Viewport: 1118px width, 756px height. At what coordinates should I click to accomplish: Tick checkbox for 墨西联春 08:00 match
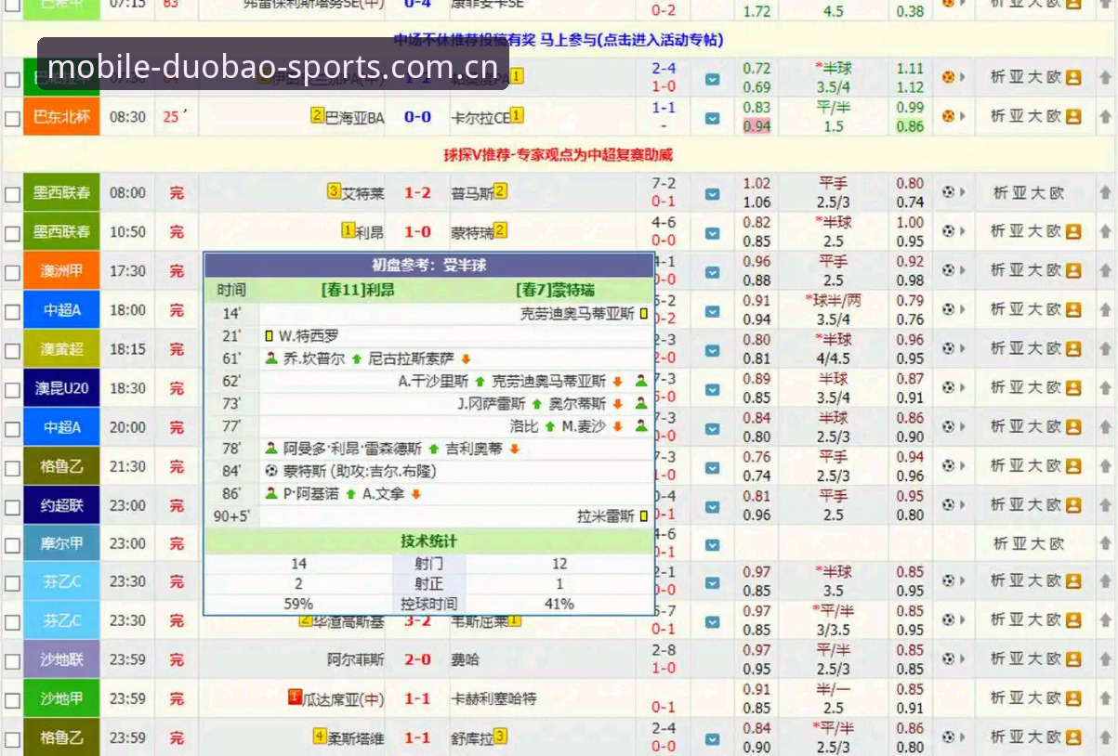[x=12, y=195]
